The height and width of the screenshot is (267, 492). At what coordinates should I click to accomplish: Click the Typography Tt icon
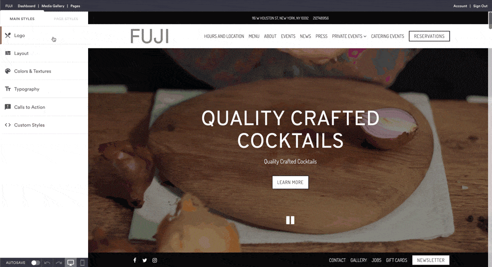click(x=8, y=89)
